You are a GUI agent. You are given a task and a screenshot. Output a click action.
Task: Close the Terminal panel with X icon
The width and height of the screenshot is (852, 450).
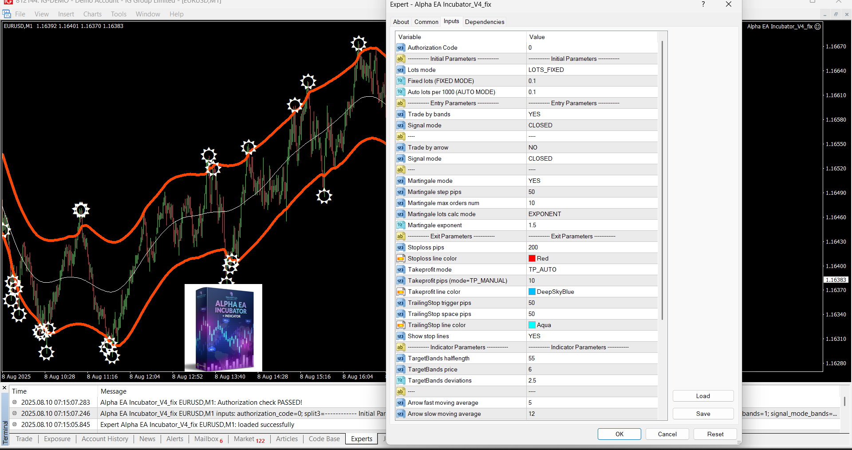(5, 388)
